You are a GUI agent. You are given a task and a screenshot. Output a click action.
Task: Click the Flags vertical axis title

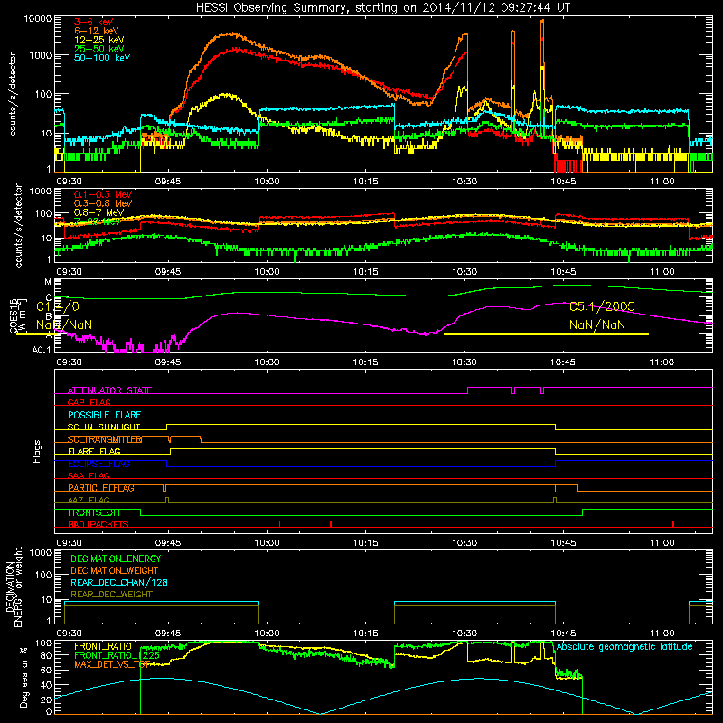[x=36, y=451]
